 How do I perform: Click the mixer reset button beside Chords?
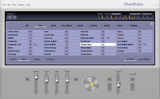click(x=76, y=79)
